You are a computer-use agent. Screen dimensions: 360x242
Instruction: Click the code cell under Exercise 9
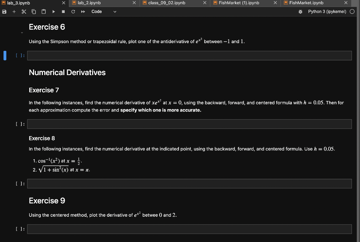point(189,229)
